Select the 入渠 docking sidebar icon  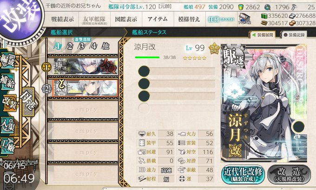7,125
